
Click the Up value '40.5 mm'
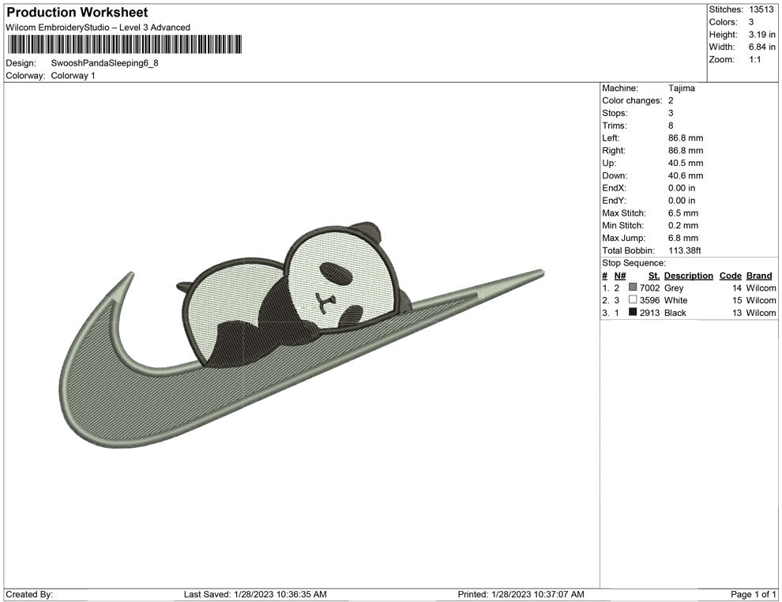point(686,163)
